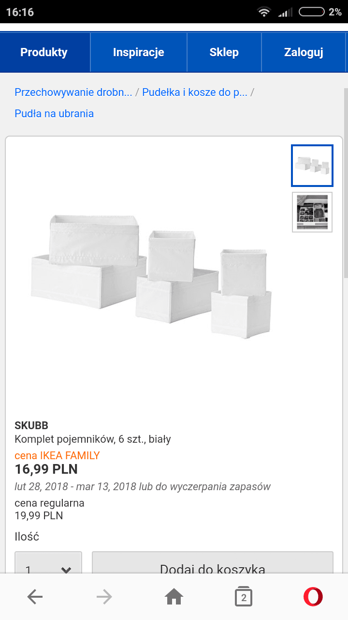Follow the Przechowywanie drobn... breadcrumb link

tap(73, 93)
